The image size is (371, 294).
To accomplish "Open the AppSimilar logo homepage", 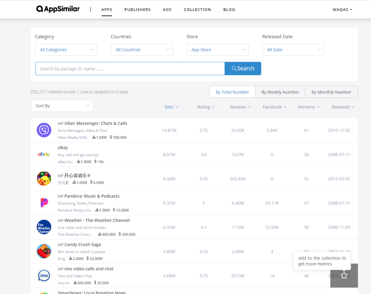I will click(x=58, y=9).
